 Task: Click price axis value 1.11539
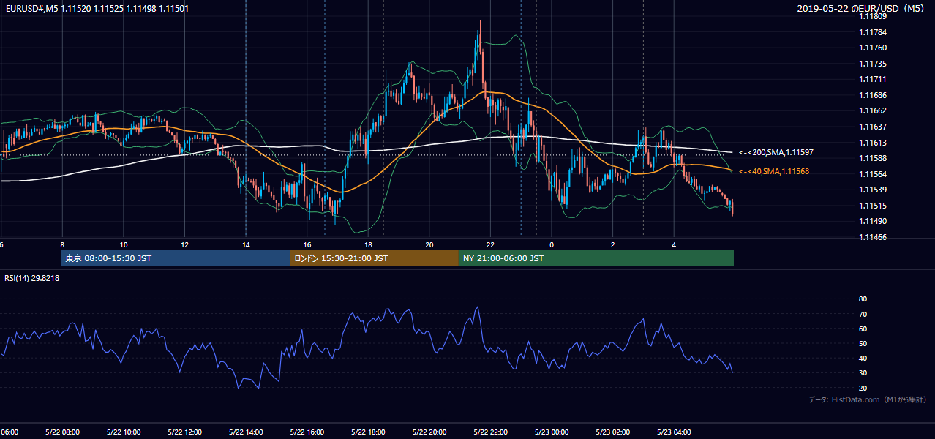point(874,190)
